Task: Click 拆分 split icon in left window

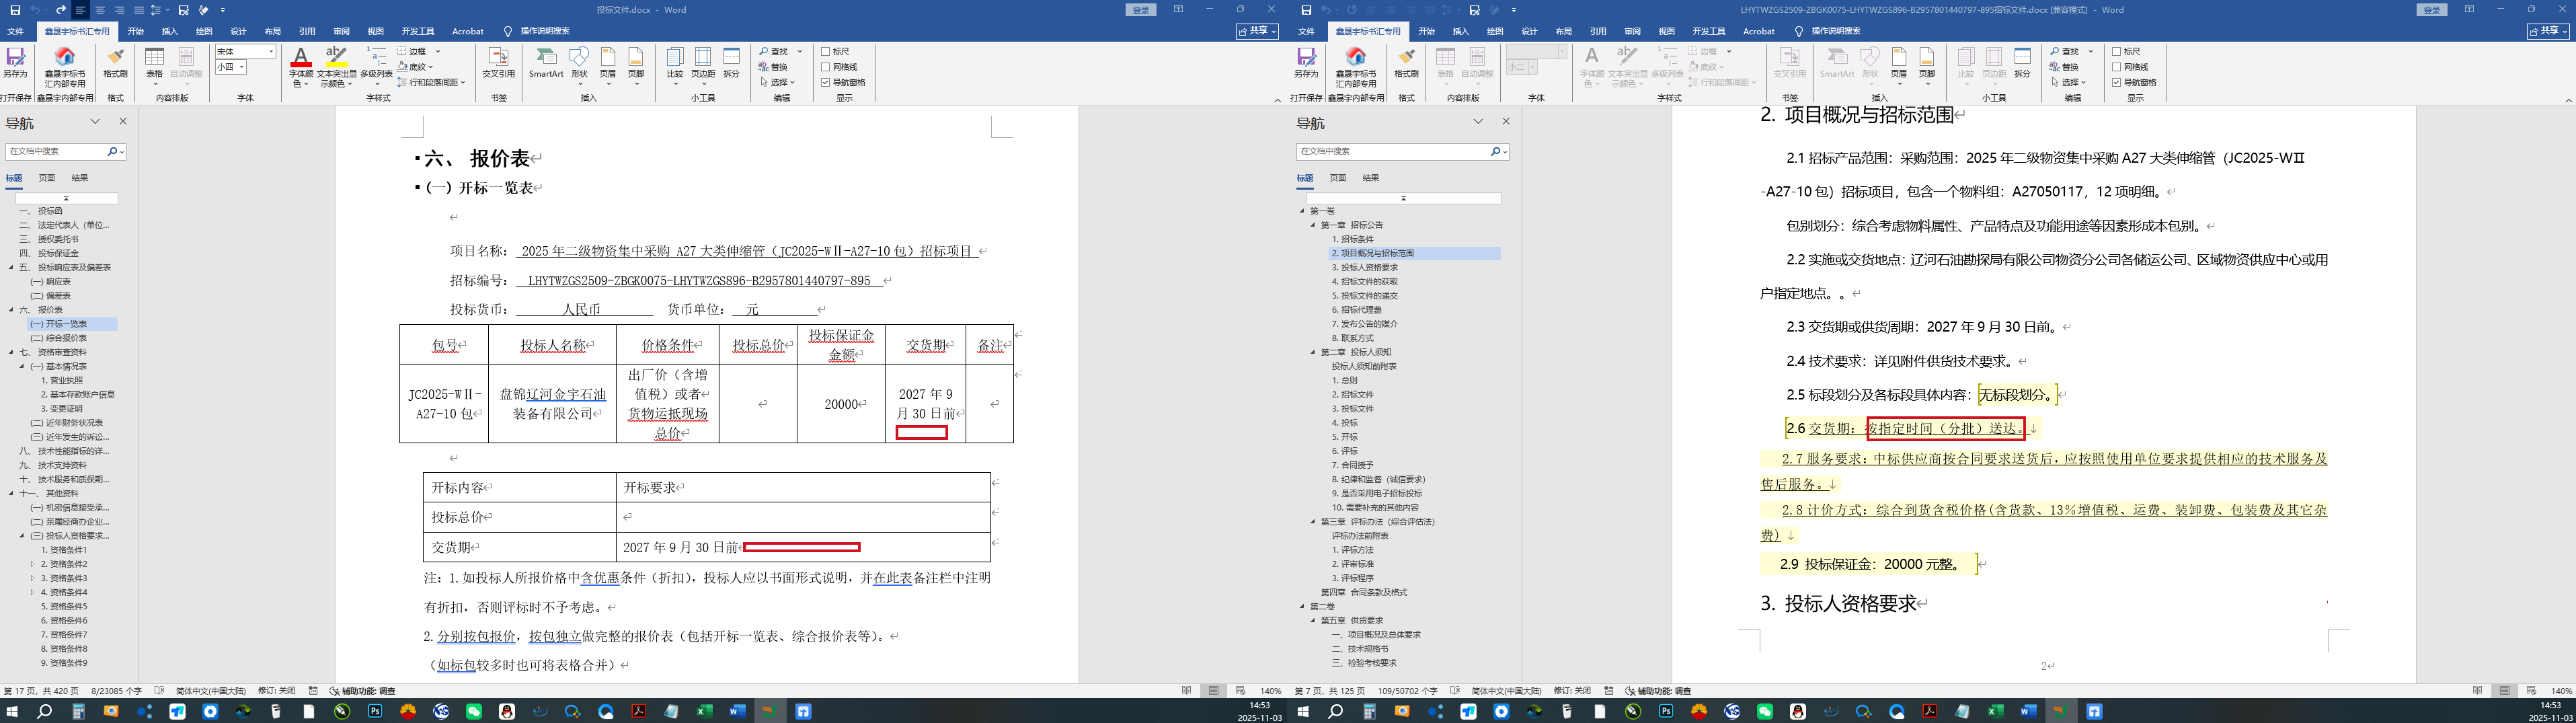Action: tap(732, 63)
